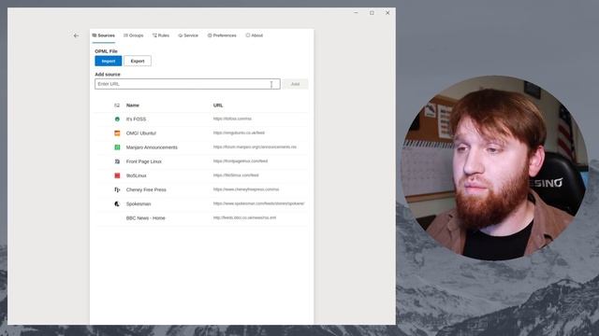Select the "9to5Linux" source name
Viewport: 599px width, 336px height.
(x=137, y=175)
